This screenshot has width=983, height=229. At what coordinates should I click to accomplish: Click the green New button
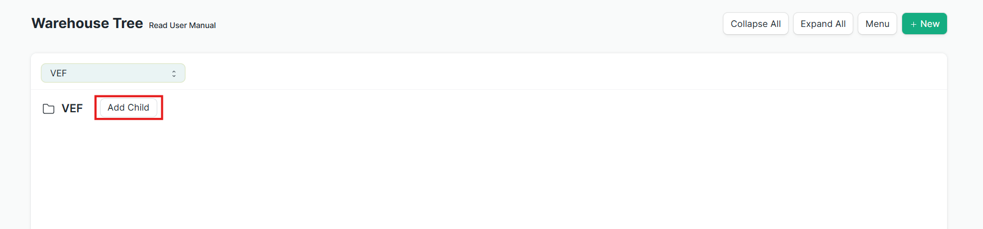pos(925,24)
